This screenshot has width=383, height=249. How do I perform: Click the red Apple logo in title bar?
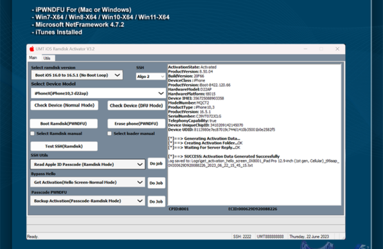[x=32, y=49]
